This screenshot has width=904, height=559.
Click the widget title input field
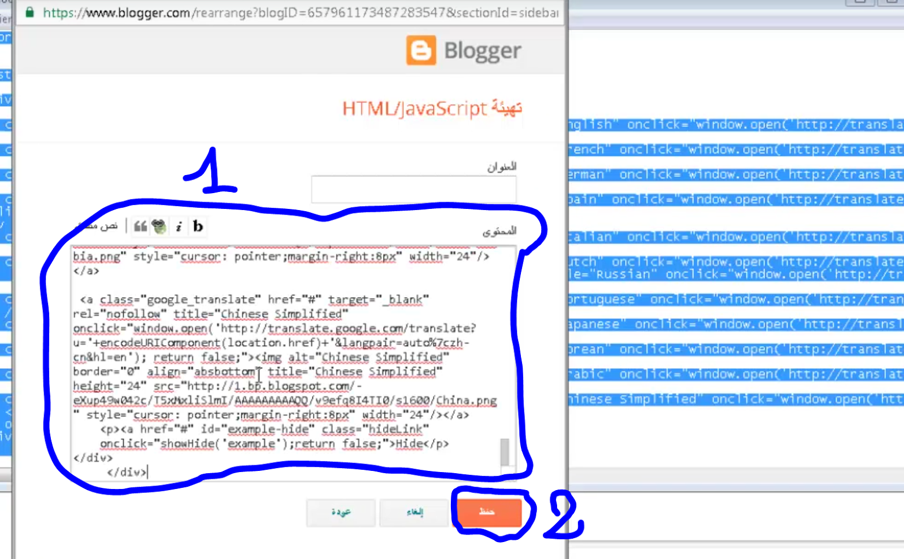click(x=414, y=189)
